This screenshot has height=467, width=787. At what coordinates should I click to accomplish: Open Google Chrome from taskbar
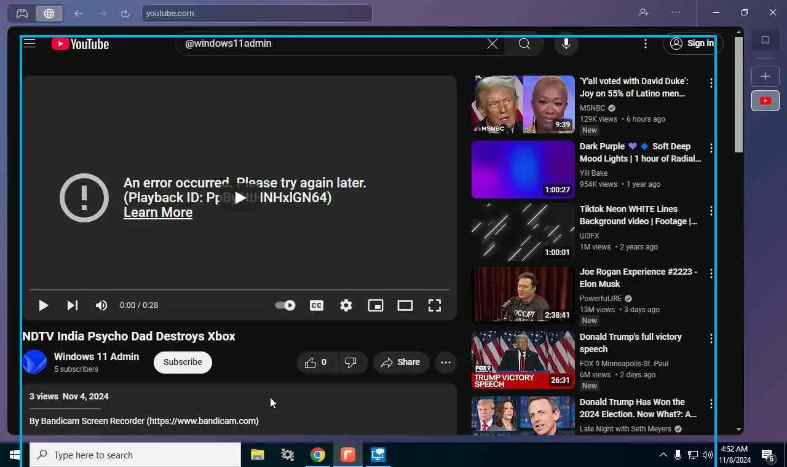point(318,455)
